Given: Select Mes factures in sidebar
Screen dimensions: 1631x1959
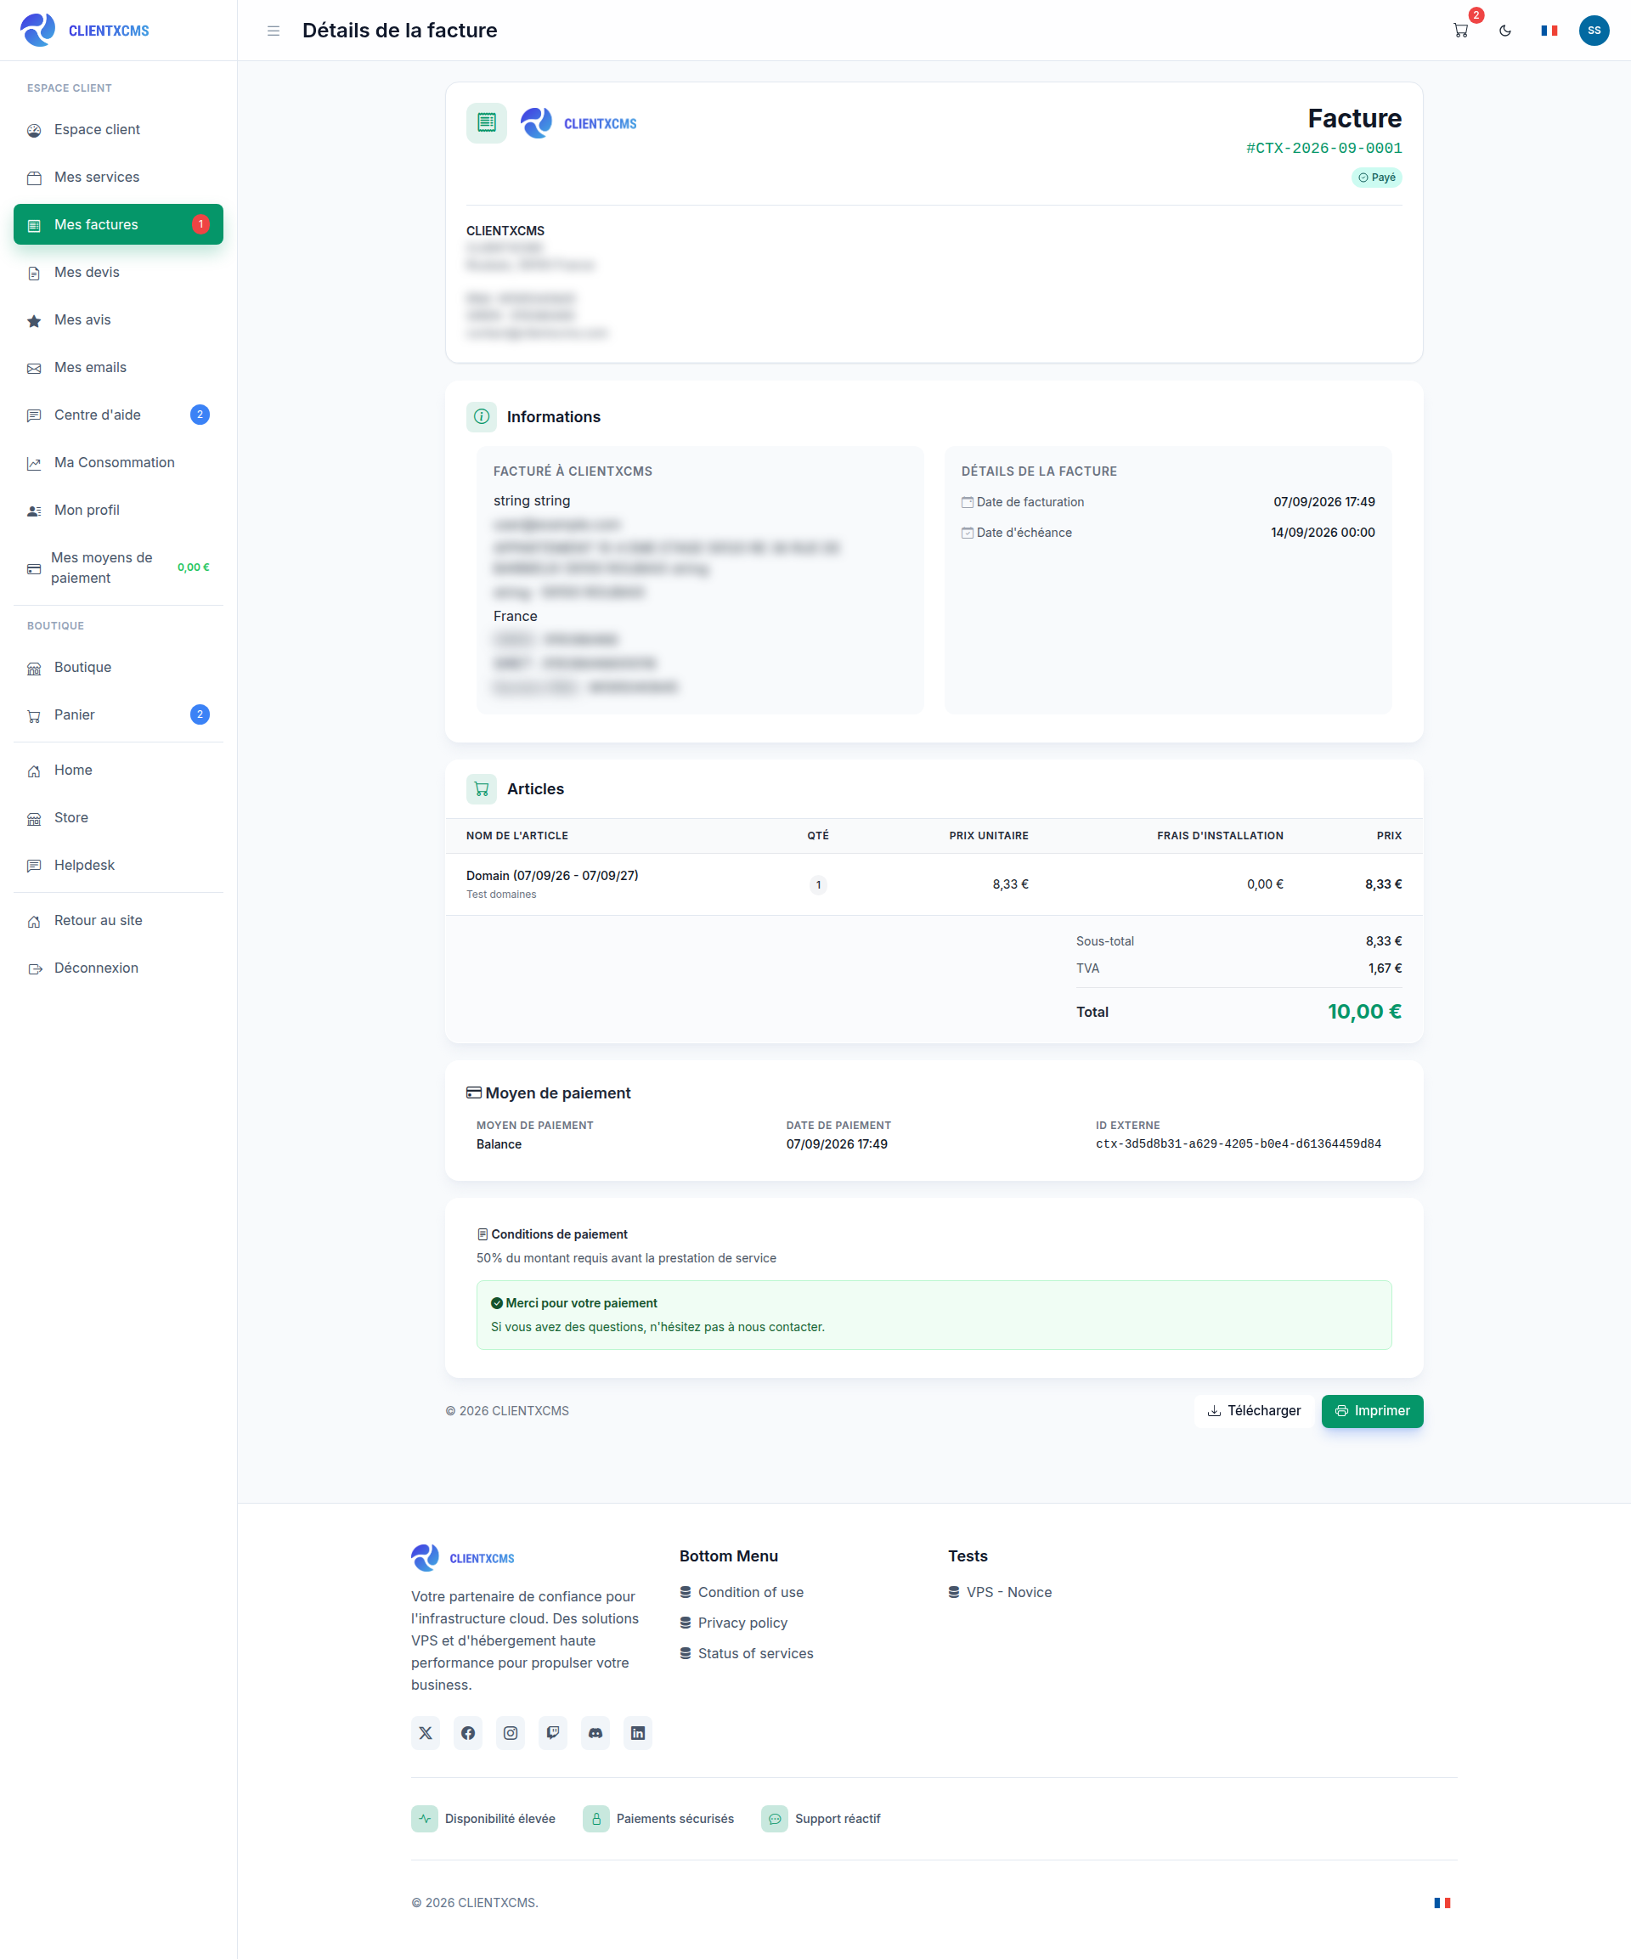Looking at the screenshot, I should (118, 225).
